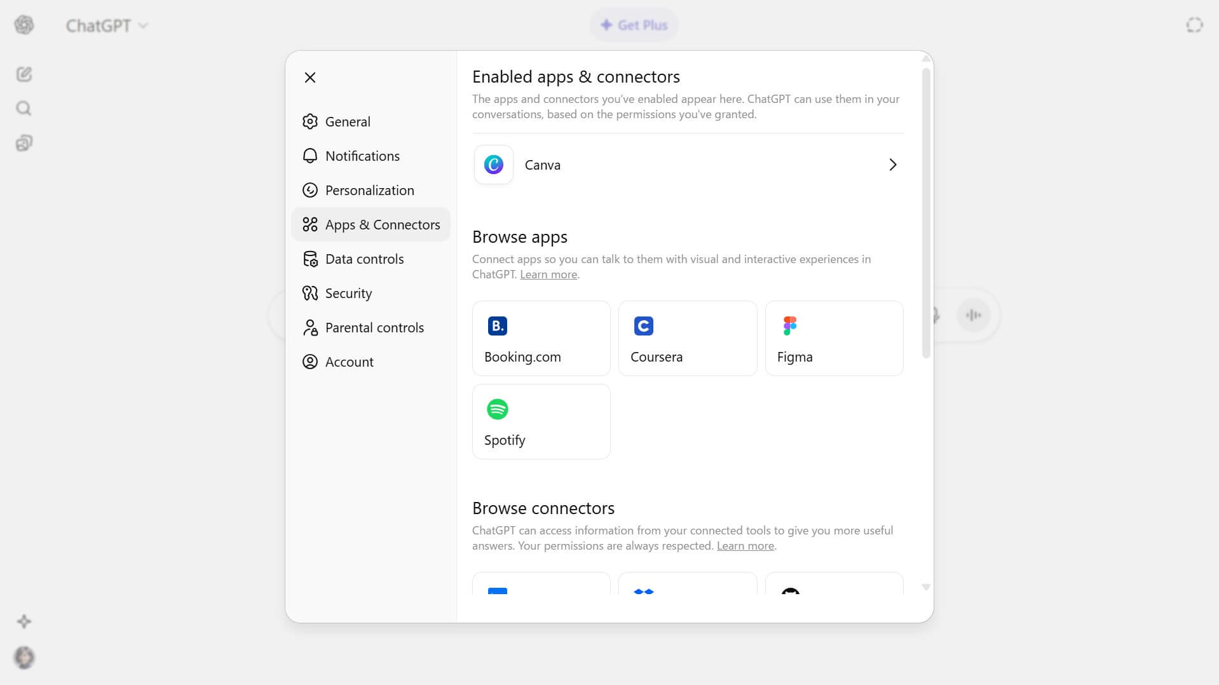Click the sparkle icon above profile avatar

click(x=24, y=621)
